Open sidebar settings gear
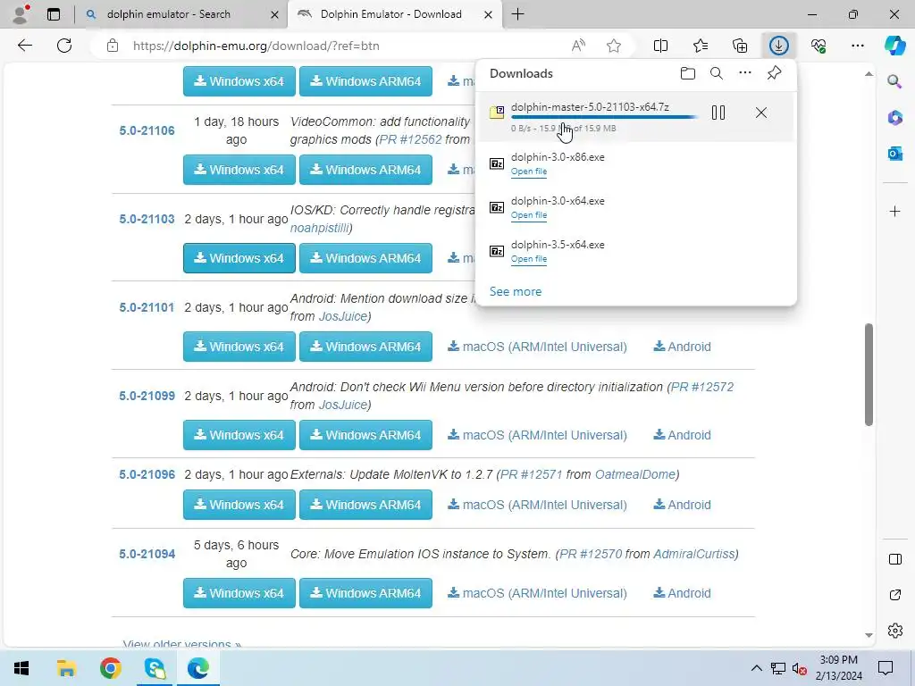 point(895,631)
